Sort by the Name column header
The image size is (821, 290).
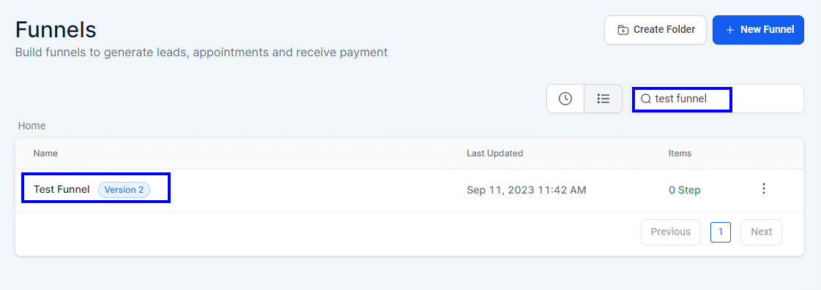click(45, 153)
